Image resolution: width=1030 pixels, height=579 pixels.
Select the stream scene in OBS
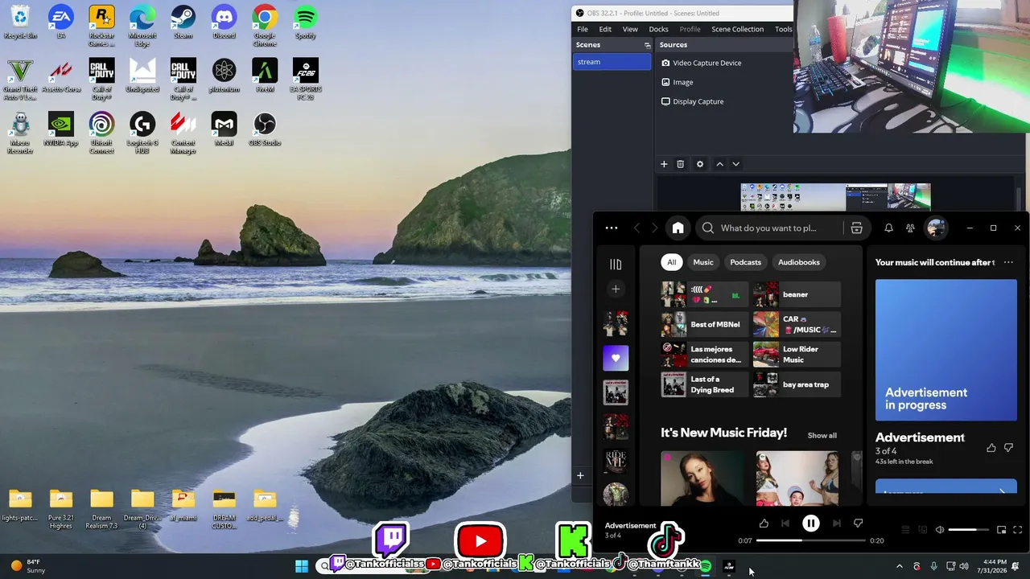pyautogui.click(x=612, y=62)
